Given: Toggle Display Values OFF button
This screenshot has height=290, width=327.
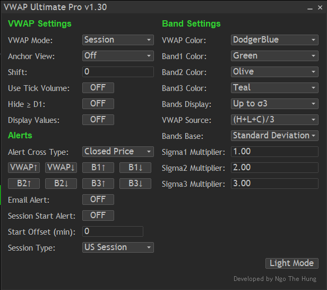Looking at the screenshot, I should click(x=98, y=120).
